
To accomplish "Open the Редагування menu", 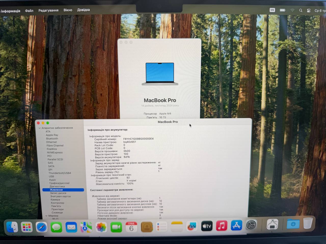I will tap(48, 10).
